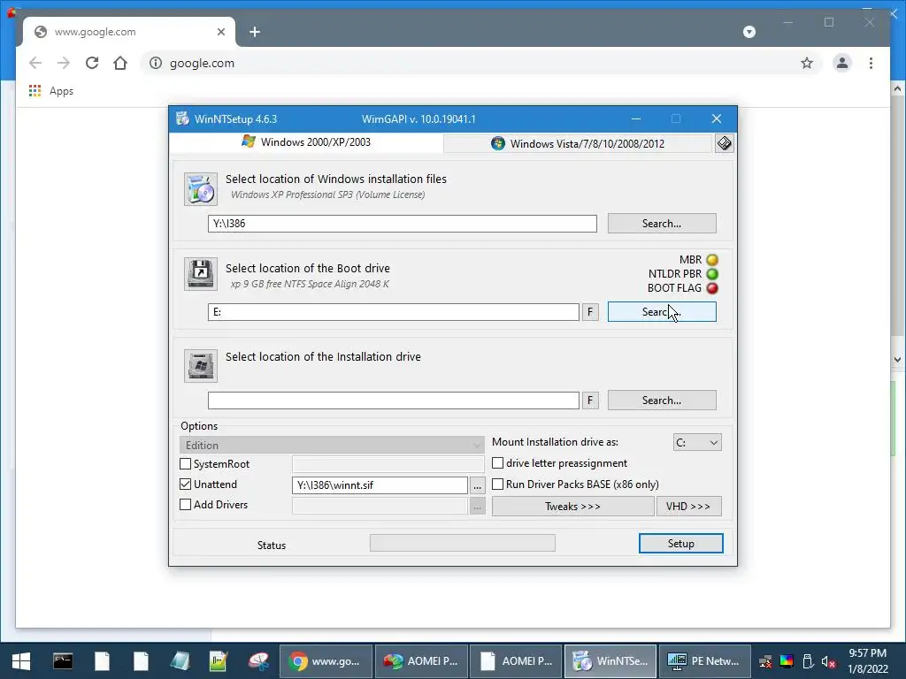Go to Chrome home page
Screen dimensions: 906x679
(120, 63)
